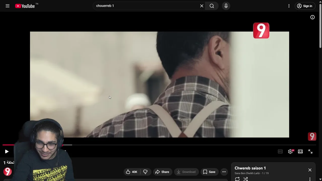Start voice search with the microphone

tap(226, 6)
